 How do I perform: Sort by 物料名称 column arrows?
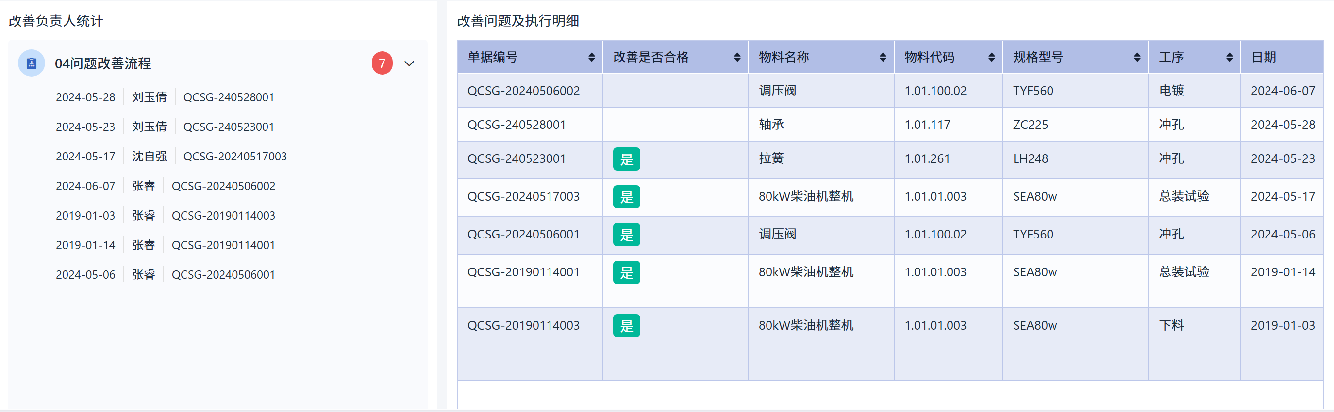click(x=883, y=57)
